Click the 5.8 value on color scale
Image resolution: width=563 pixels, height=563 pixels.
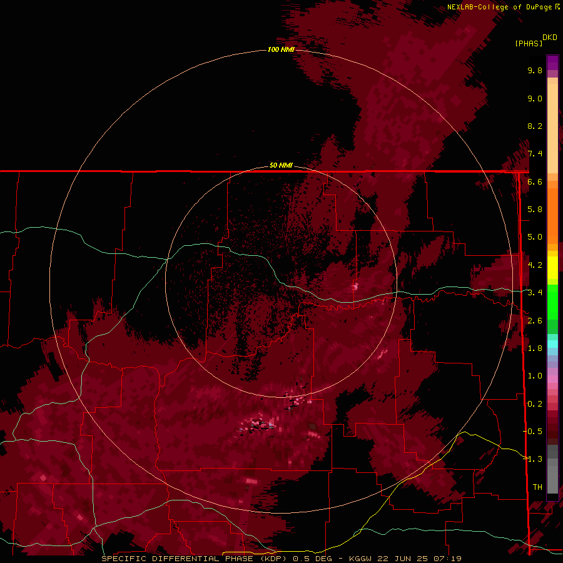click(535, 210)
